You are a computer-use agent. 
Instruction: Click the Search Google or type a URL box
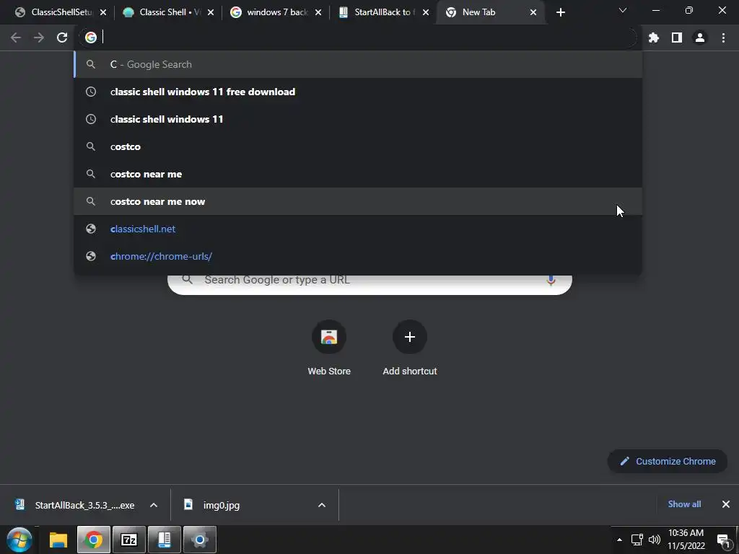click(370, 282)
